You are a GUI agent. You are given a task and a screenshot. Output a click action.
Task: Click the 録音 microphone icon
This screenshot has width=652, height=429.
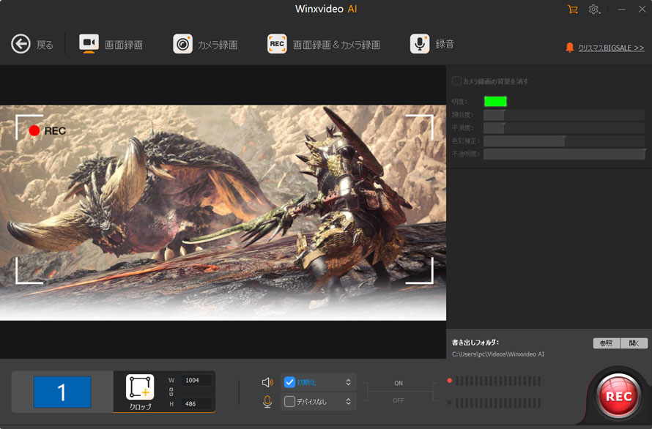419,44
